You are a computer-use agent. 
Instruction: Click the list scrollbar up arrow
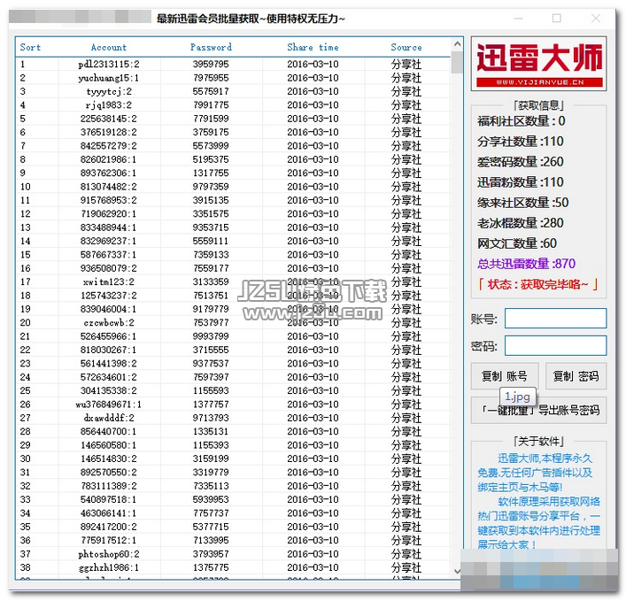pyautogui.click(x=458, y=44)
